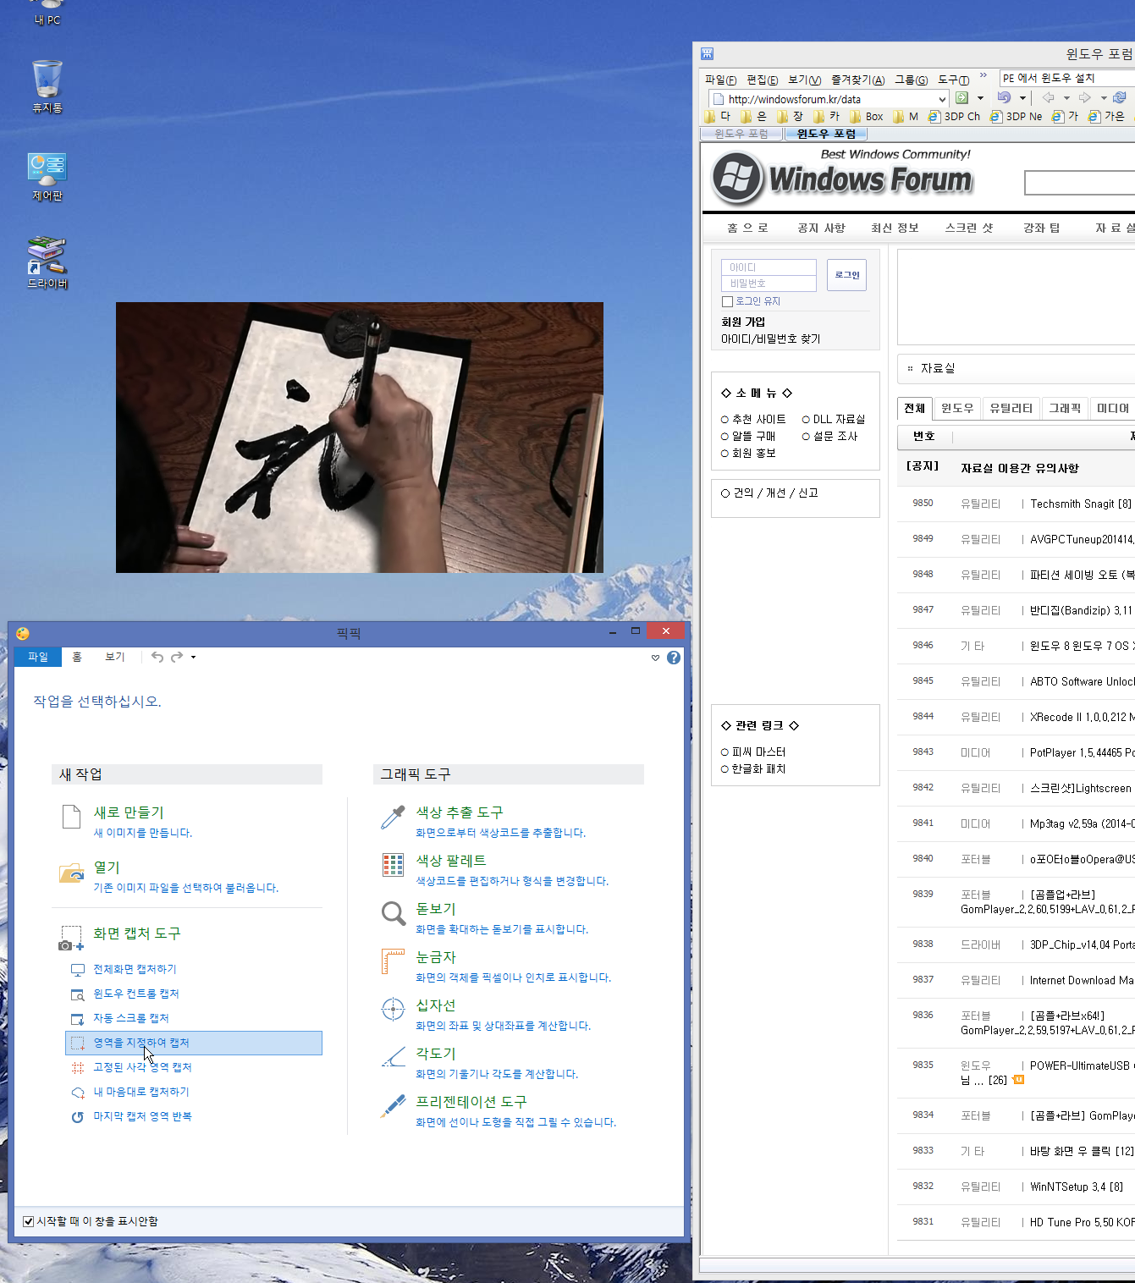1135x1283 pixels.
Task: Expand the hidden browser menu items chevron
Action: pos(983,77)
